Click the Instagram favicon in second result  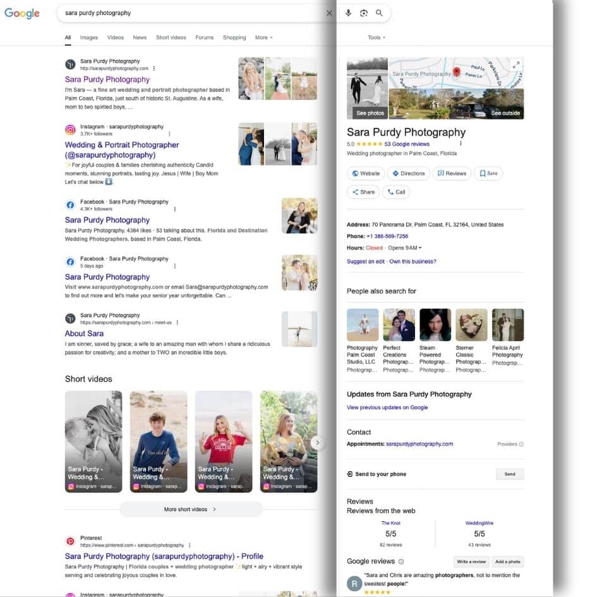point(70,130)
